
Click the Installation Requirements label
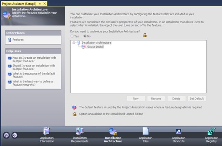point(80,140)
